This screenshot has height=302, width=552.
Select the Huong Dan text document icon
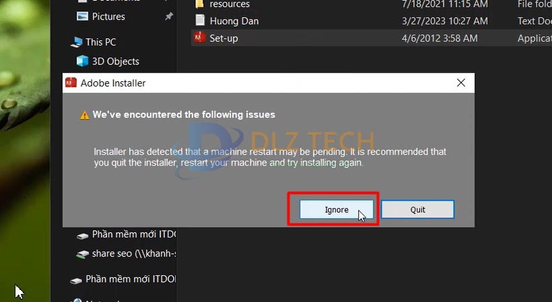(x=200, y=20)
